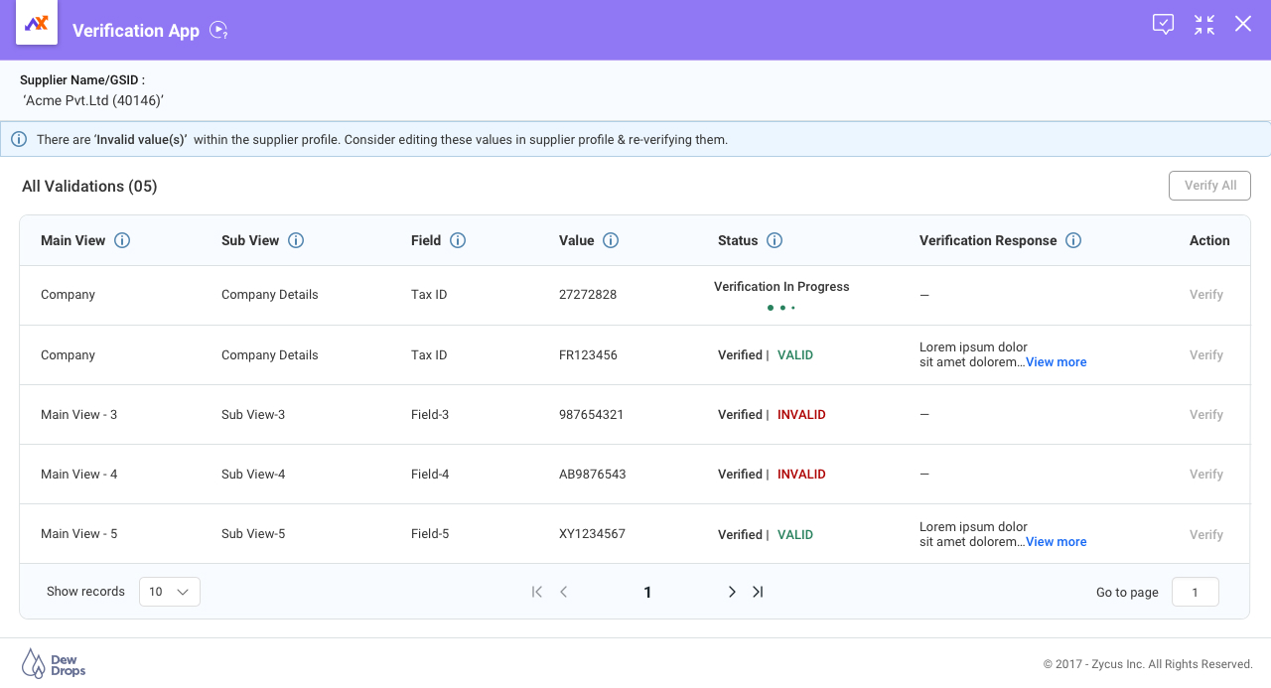Click Sub View-4 cell
Screen dimensions: 1271x688
253,475
